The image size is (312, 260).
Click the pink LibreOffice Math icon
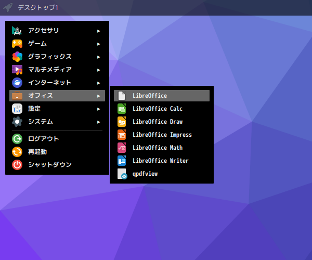pos(122,148)
